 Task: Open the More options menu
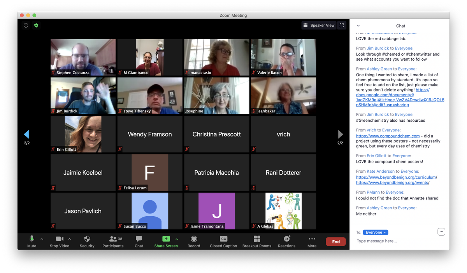(x=312, y=241)
